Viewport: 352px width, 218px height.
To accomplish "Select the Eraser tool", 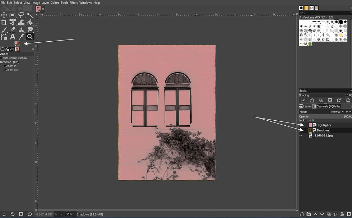I will [x=12, y=29].
